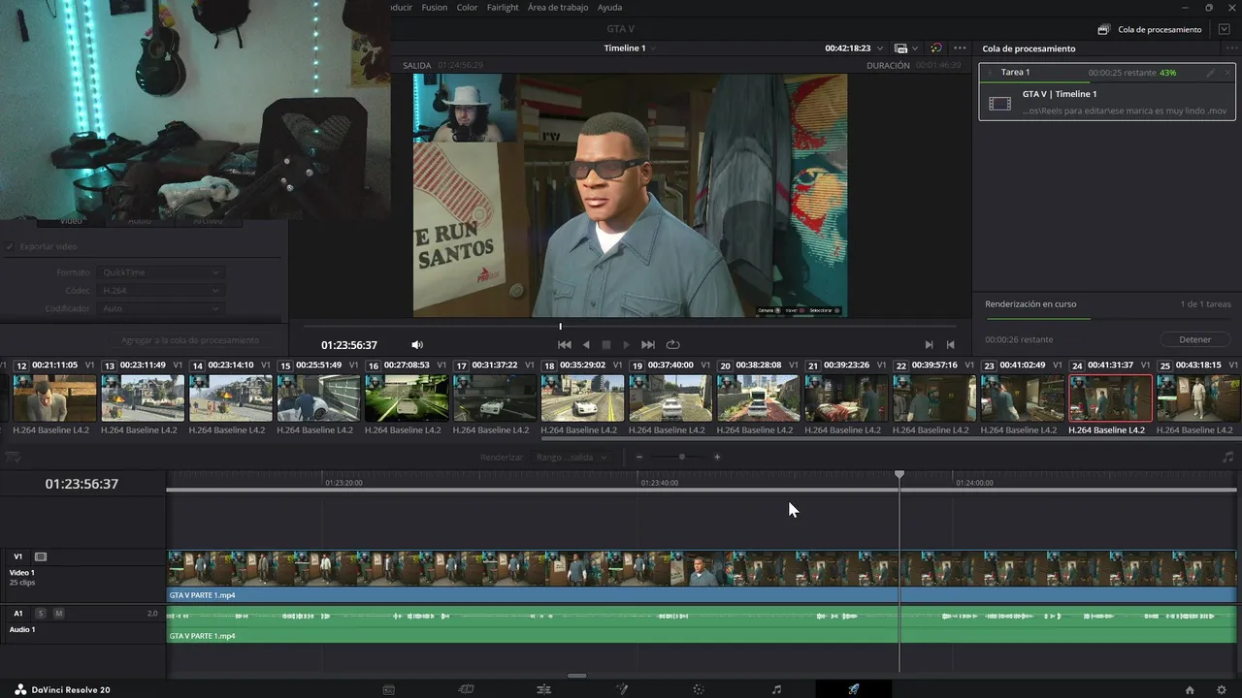Play the viewer in reverse
Viewport: 1242px width, 698px height.
pos(586,344)
